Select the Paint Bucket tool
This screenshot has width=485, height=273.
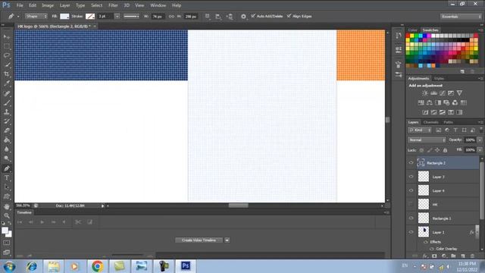tap(7, 140)
